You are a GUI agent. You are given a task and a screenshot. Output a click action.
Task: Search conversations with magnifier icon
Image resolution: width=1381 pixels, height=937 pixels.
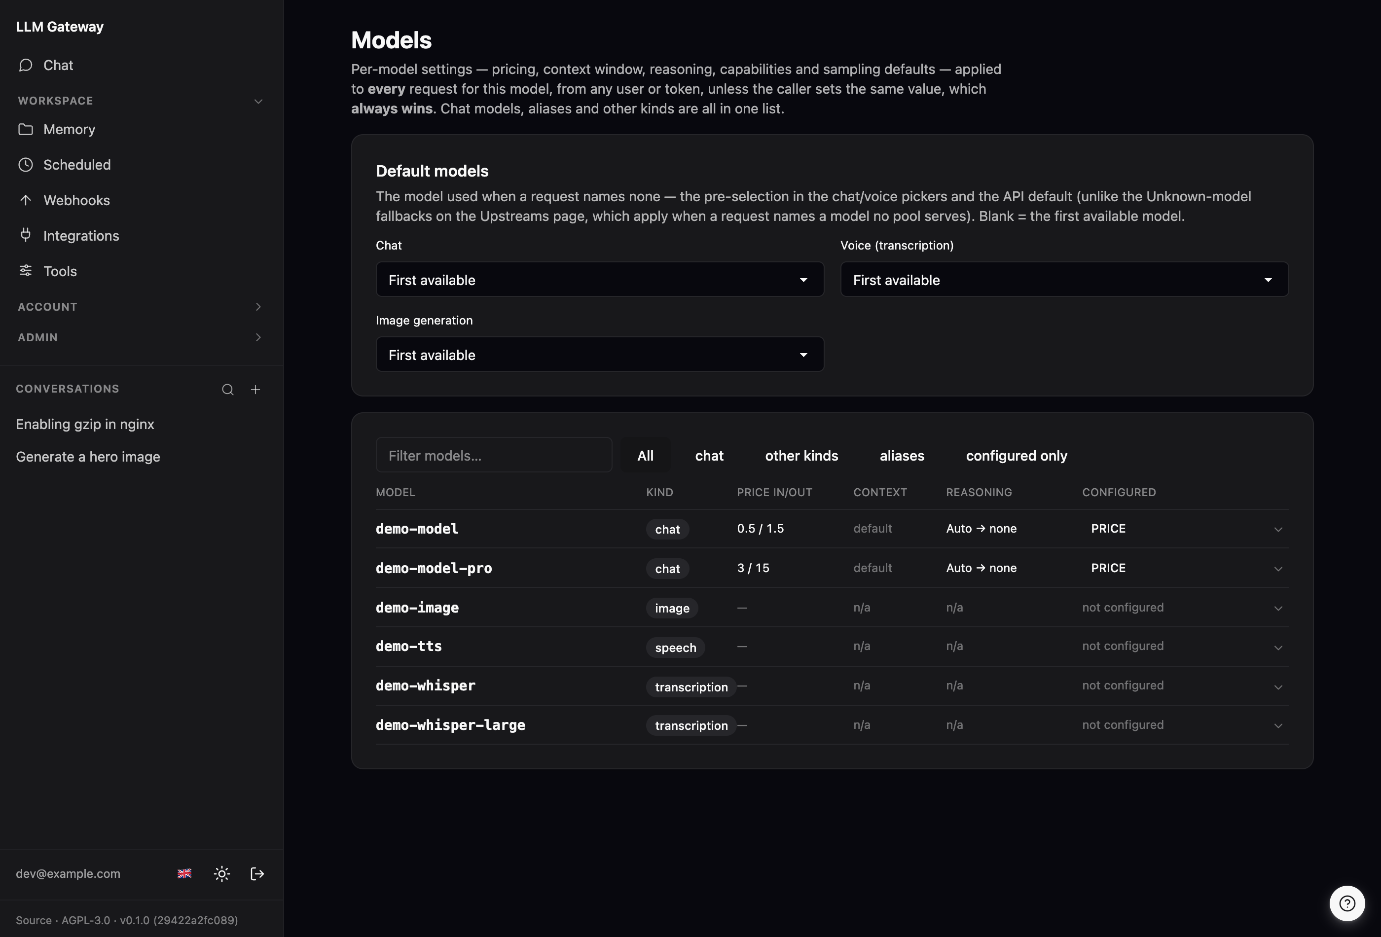[227, 389]
